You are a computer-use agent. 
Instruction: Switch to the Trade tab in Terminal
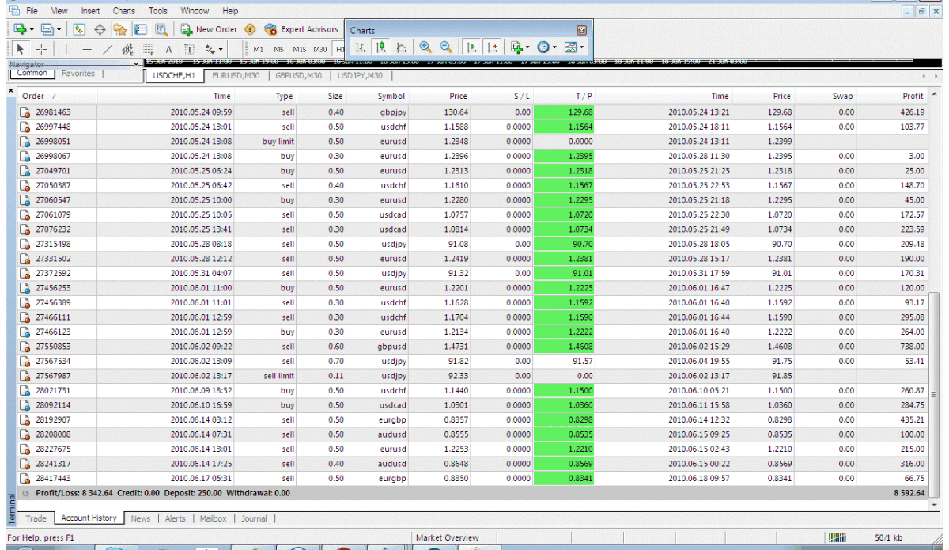(36, 518)
